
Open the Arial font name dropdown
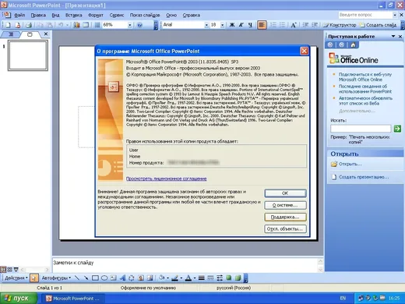[206, 25]
